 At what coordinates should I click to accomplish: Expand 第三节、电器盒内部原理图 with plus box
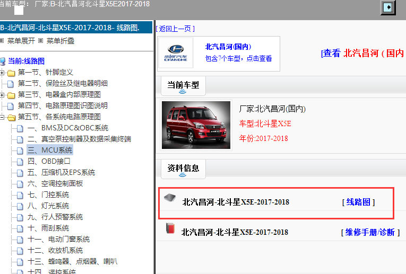pos(2,95)
